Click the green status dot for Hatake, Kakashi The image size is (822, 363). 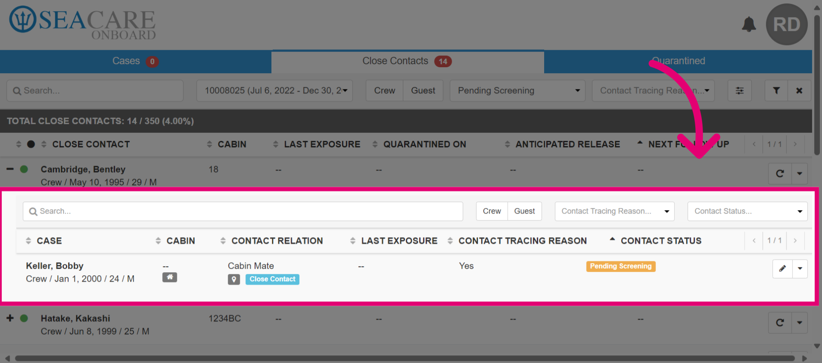tap(24, 318)
